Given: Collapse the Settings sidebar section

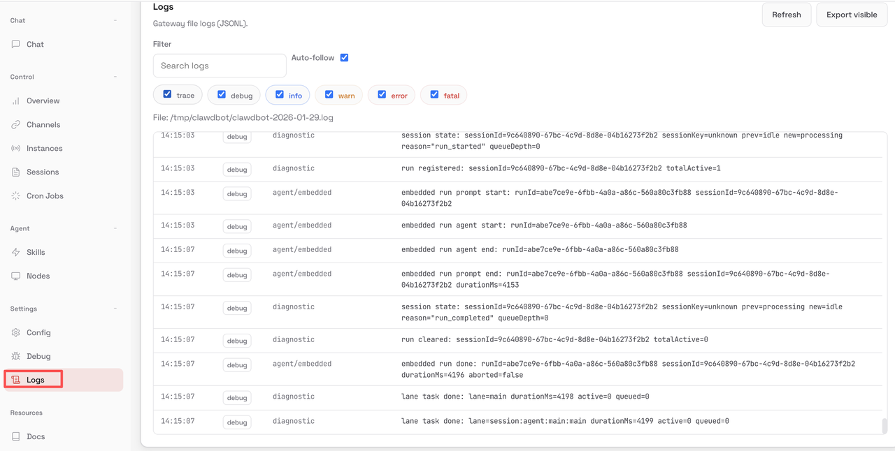Looking at the screenshot, I should pos(114,309).
